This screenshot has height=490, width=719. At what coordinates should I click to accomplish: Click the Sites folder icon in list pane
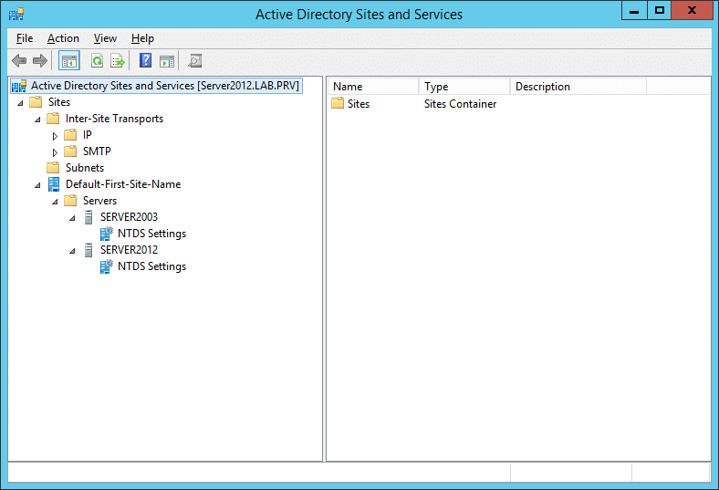pos(338,103)
